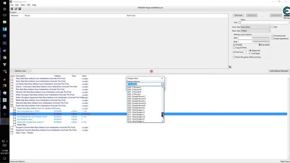
Task: Click the dropdown list scroll-up arrow
Action: [163, 87]
